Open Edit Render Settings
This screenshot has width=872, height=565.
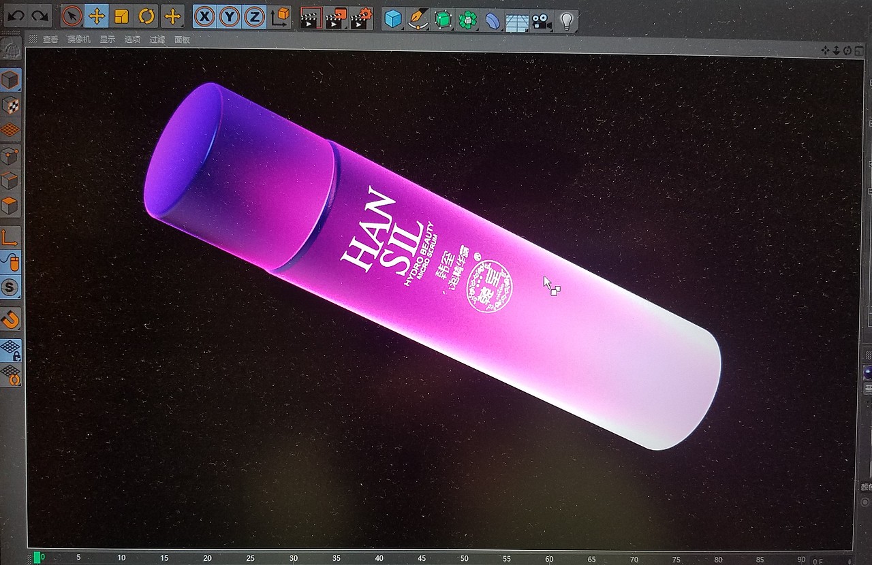[361, 18]
